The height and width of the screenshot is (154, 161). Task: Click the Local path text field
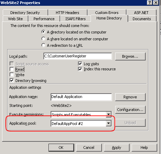pyautogui.click(x=78, y=56)
